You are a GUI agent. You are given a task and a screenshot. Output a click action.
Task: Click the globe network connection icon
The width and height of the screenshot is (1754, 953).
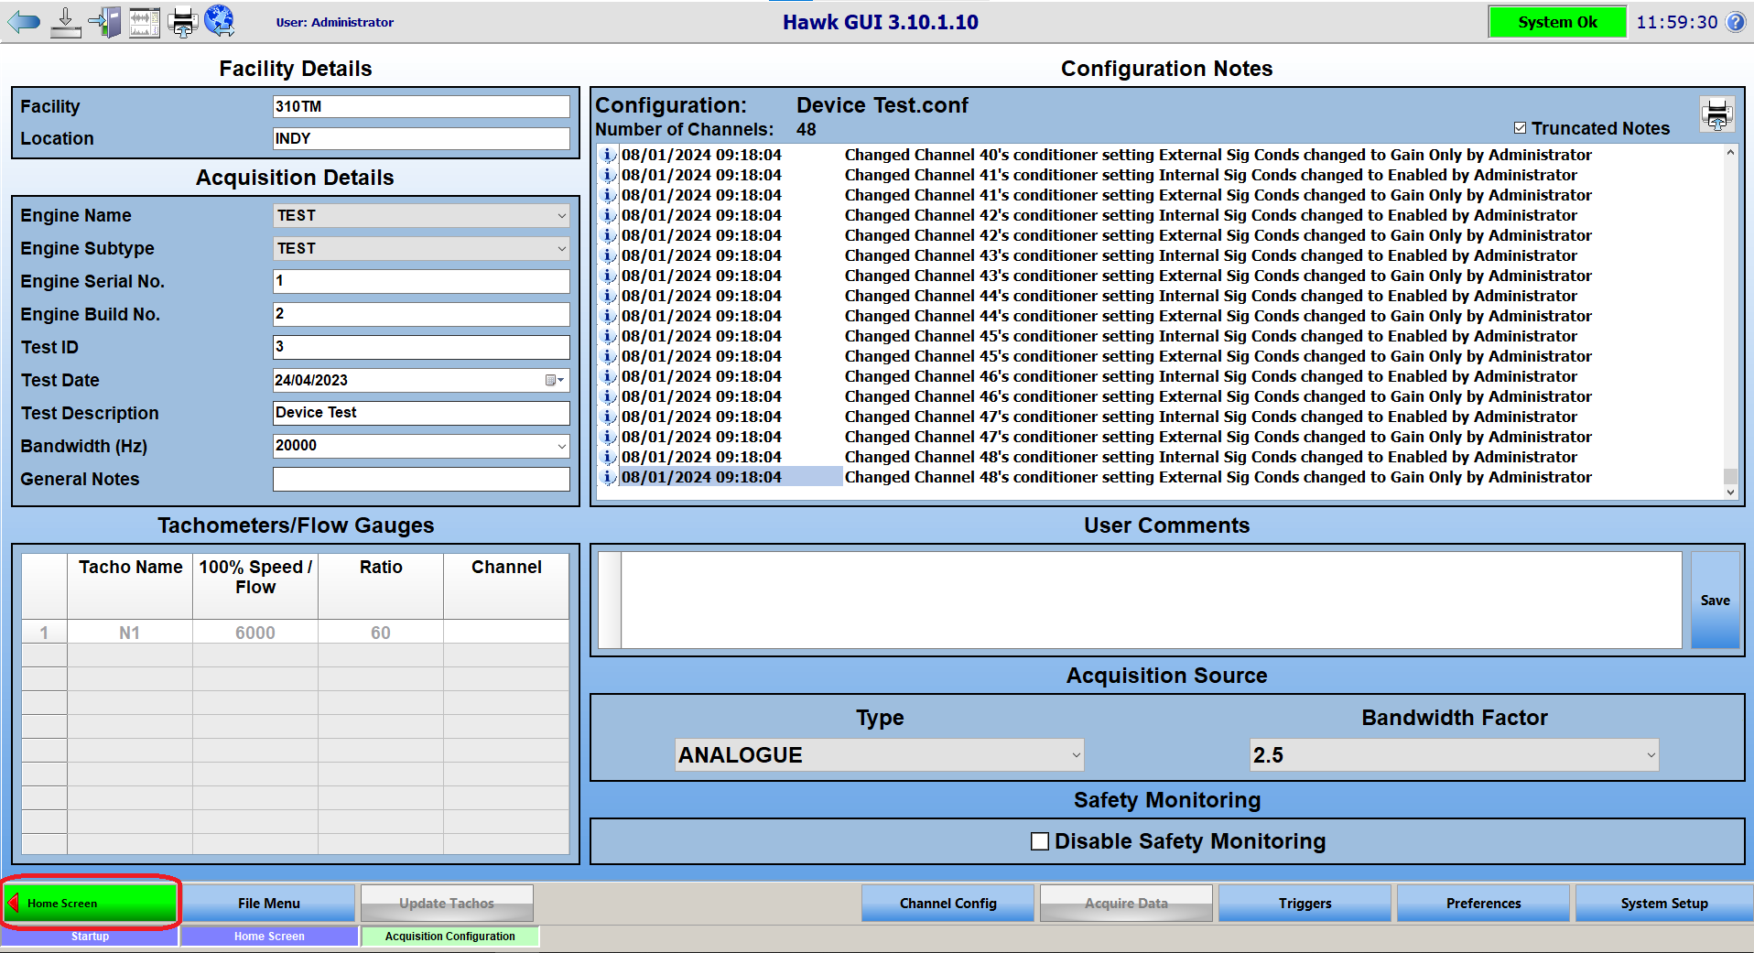click(x=220, y=20)
